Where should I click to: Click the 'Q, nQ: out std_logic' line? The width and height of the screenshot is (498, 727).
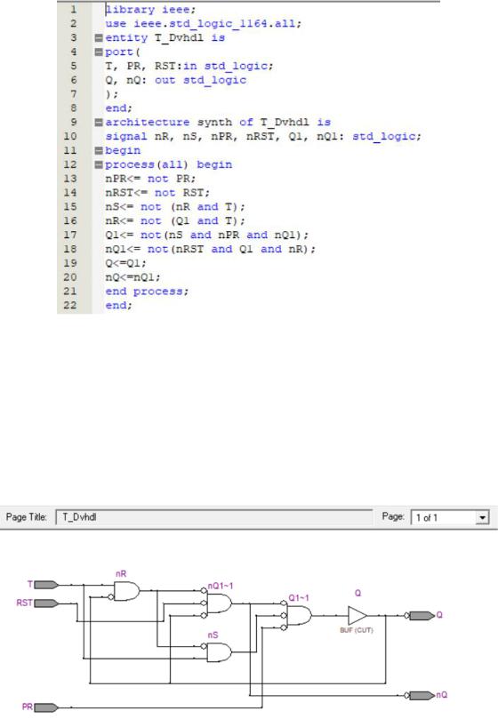176,80
